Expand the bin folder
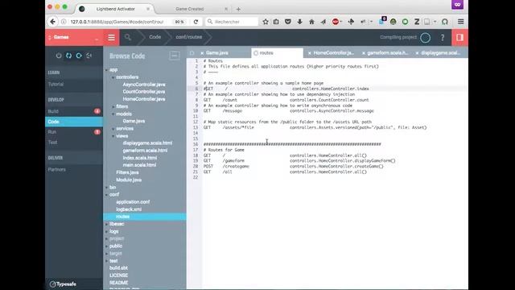515x290 pixels. tap(106, 188)
